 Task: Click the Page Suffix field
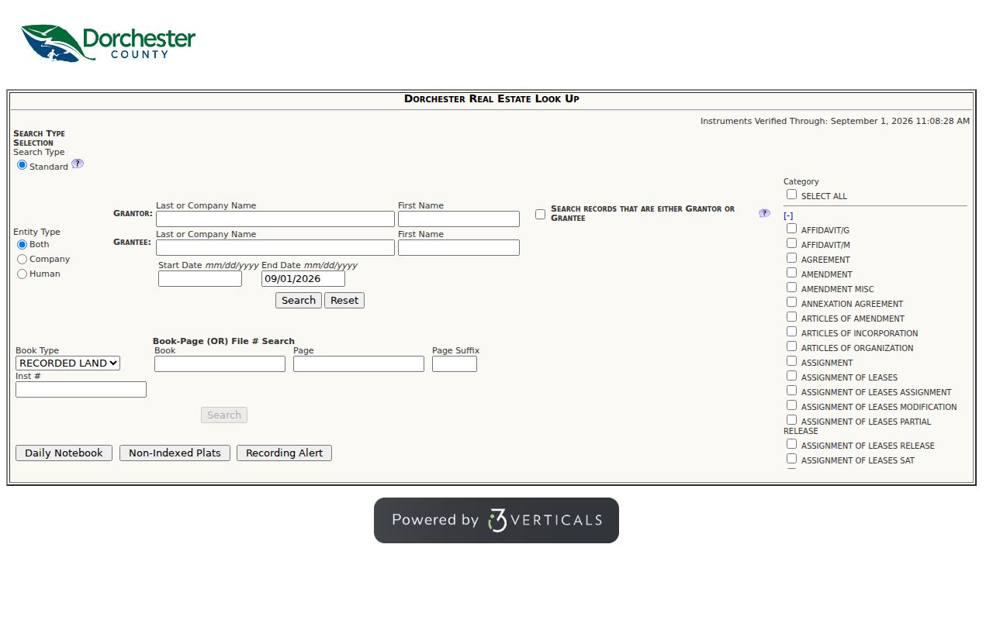(455, 363)
